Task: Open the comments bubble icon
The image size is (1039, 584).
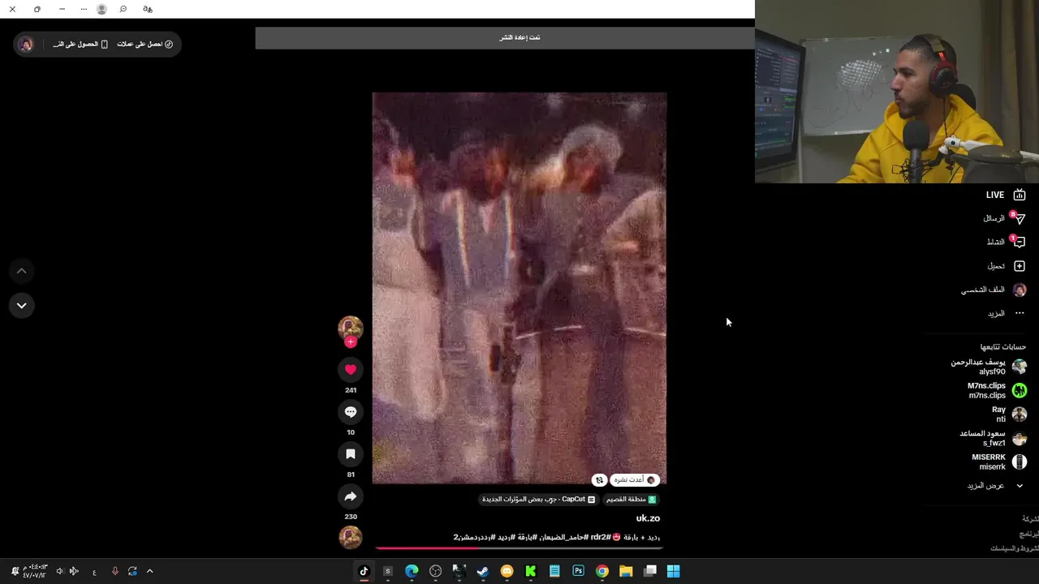Action: coord(351,412)
